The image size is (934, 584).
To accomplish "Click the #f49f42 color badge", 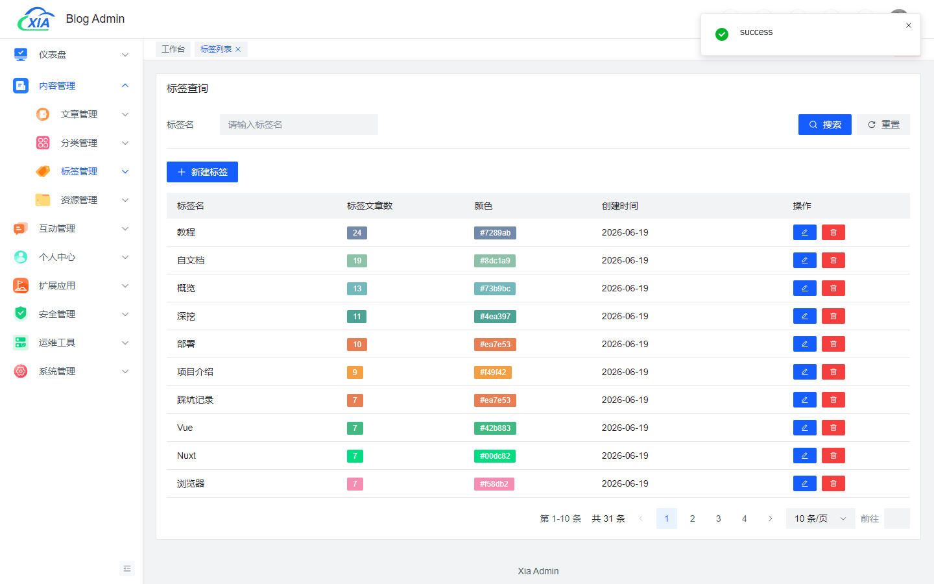I will click(493, 372).
